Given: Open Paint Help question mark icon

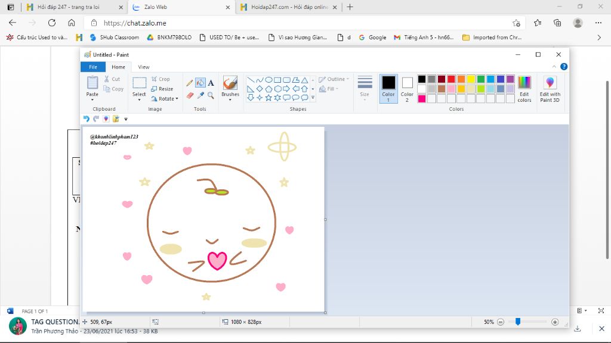Looking at the screenshot, I should (x=564, y=67).
